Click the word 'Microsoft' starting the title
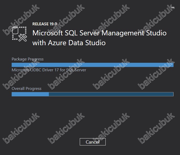The image size is (180, 155). 48,33
